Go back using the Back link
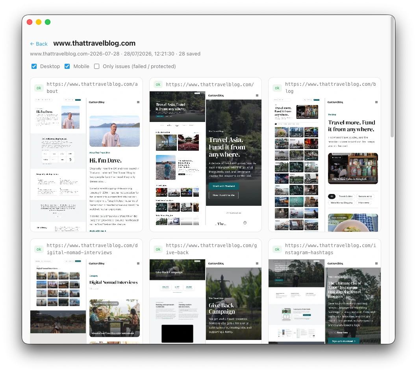 (x=39, y=44)
